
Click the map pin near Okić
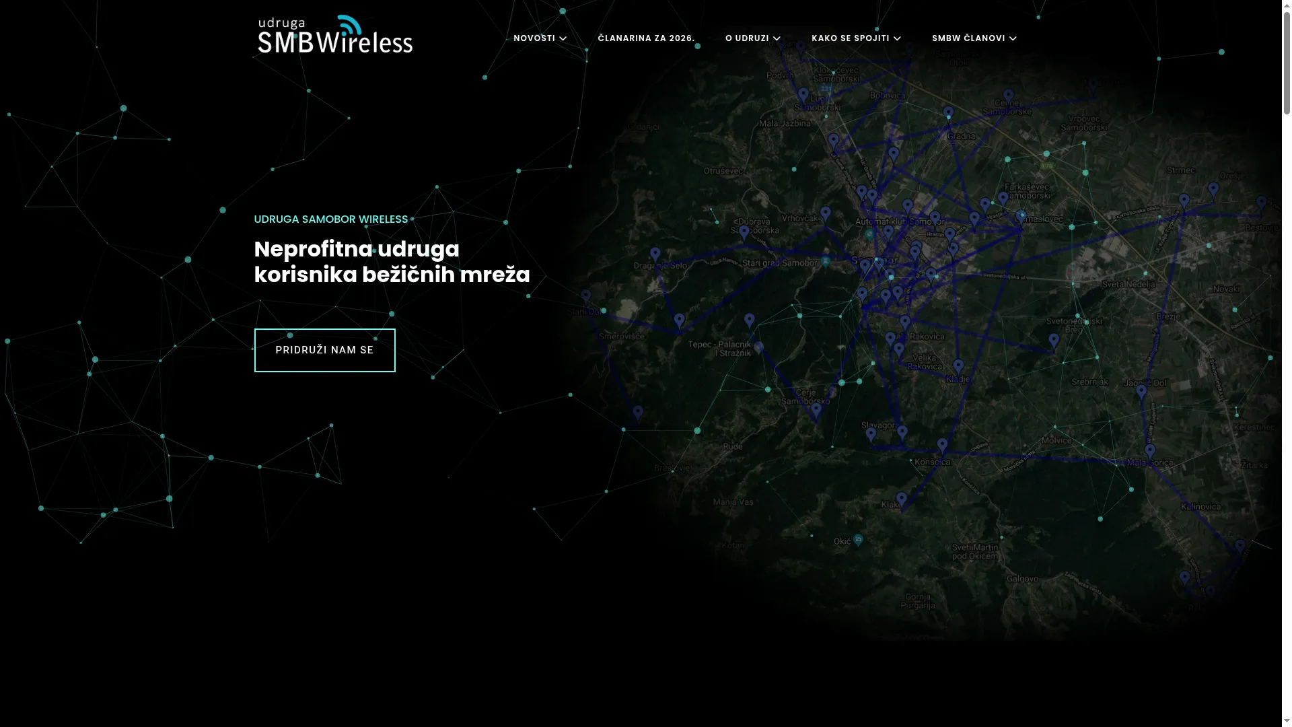tap(858, 540)
